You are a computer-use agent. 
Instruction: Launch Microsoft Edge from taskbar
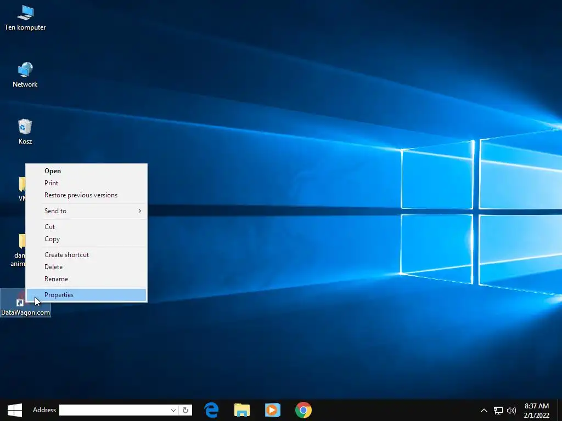click(211, 410)
